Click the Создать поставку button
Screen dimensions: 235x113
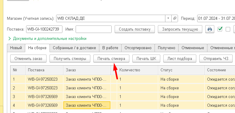coord(135,29)
